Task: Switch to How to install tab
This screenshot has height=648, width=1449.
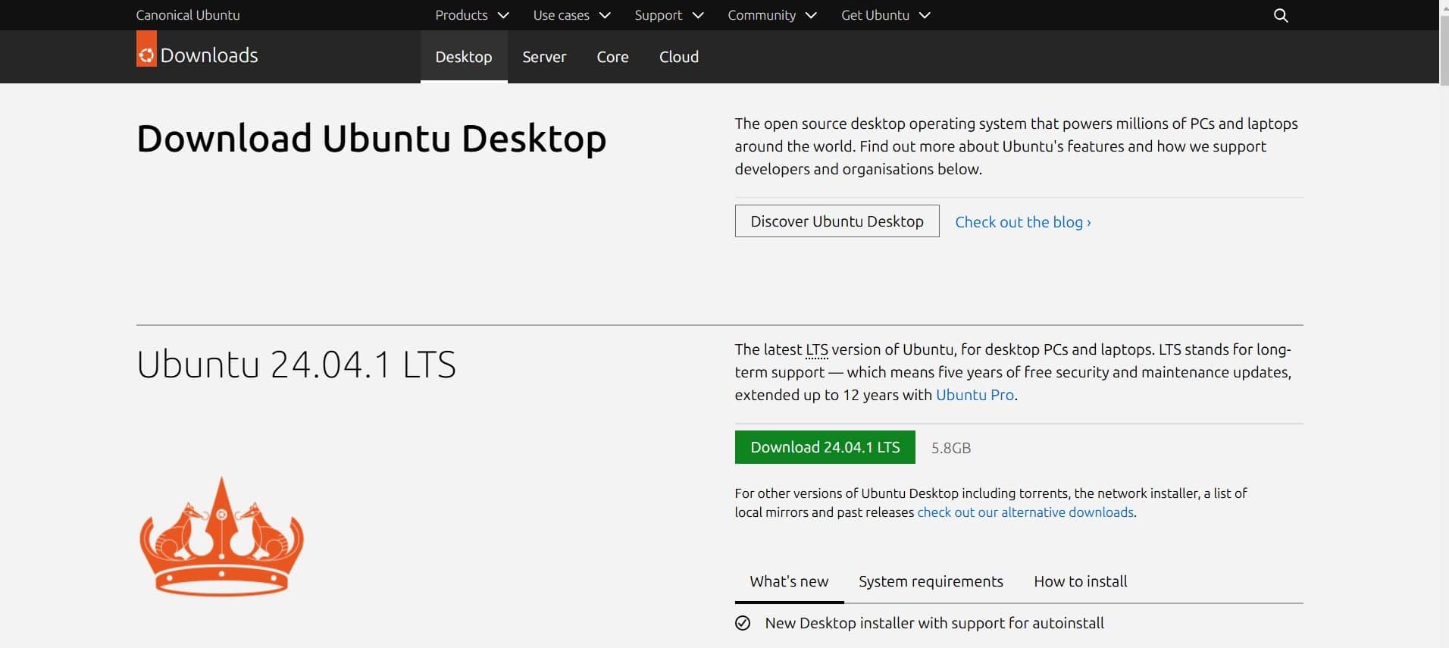Action: [1081, 581]
